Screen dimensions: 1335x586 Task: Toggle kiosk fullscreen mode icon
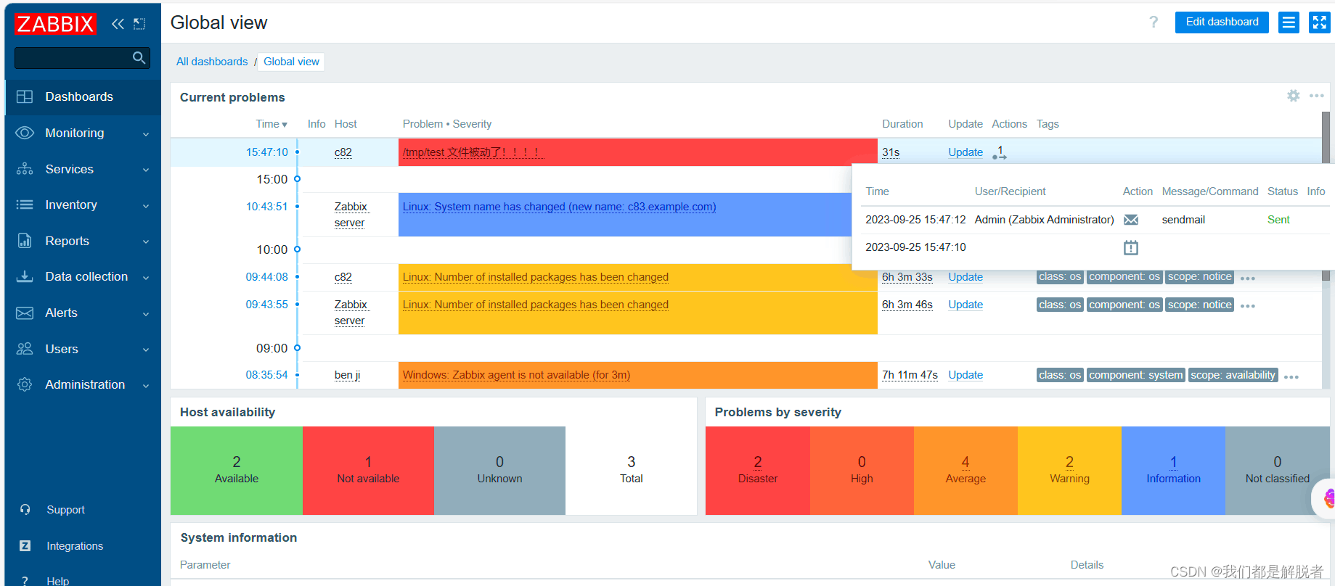1320,22
